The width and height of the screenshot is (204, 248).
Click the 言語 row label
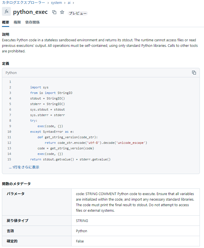pos(10,231)
